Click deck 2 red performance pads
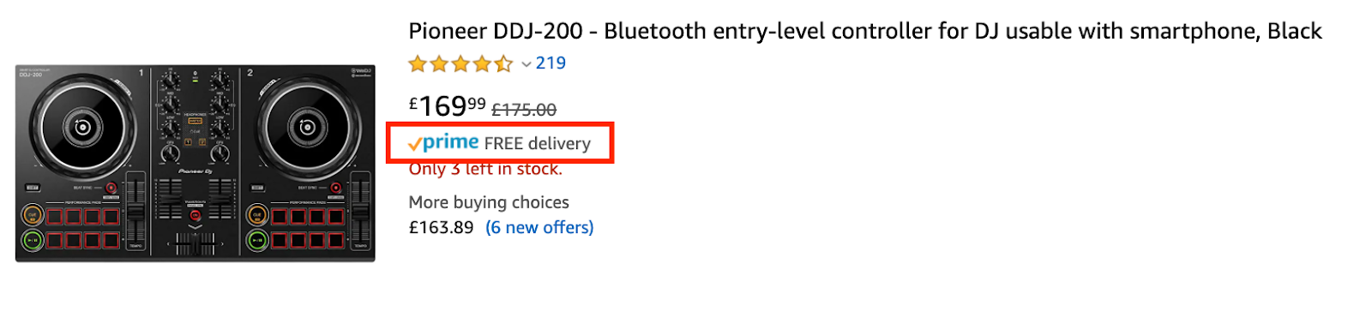This screenshot has width=1372, height=324. [308, 228]
